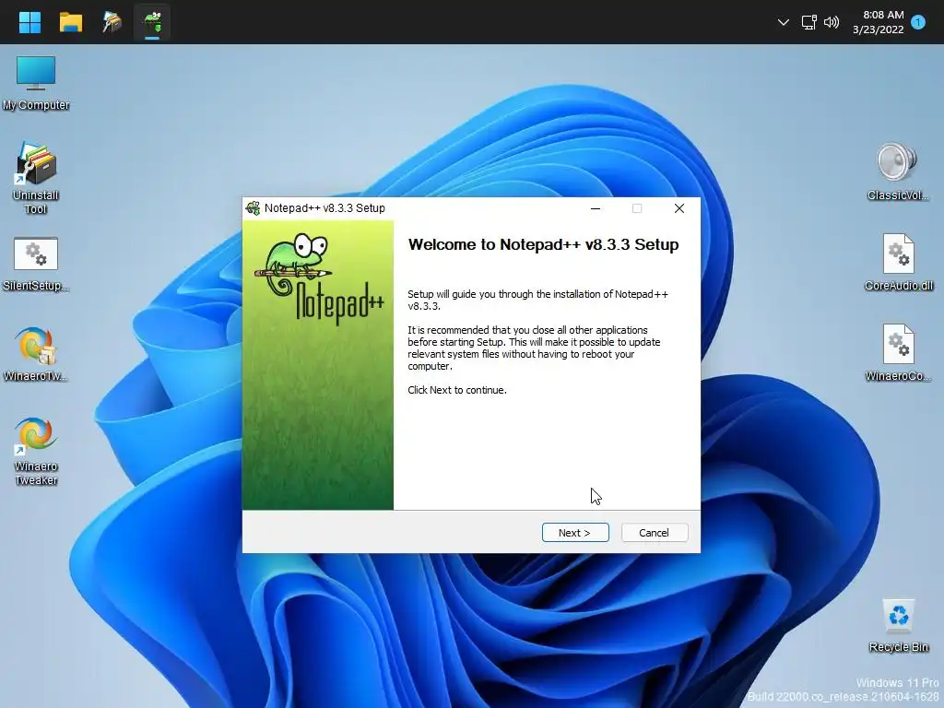Select the My Computer desktop icon
Screen dimensions: 944x708
click(x=36, y=83)
